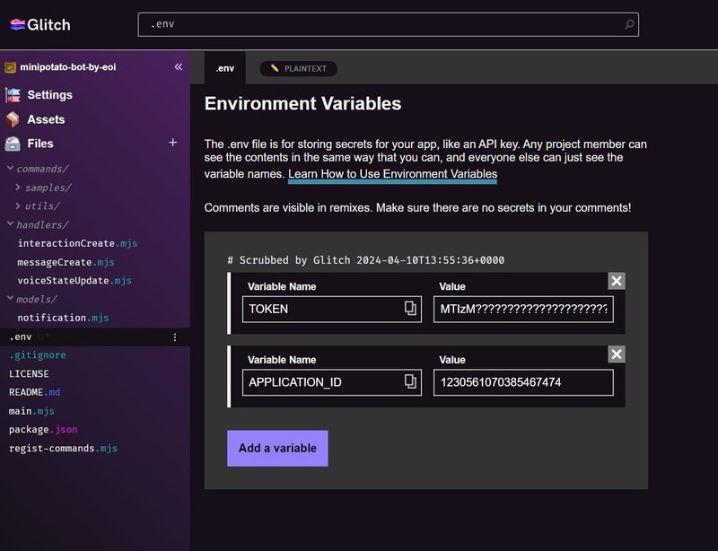718x551 pixels.
Task: Click the search magnifier icon
Action: pyautogui.click(x=630, y=24)
